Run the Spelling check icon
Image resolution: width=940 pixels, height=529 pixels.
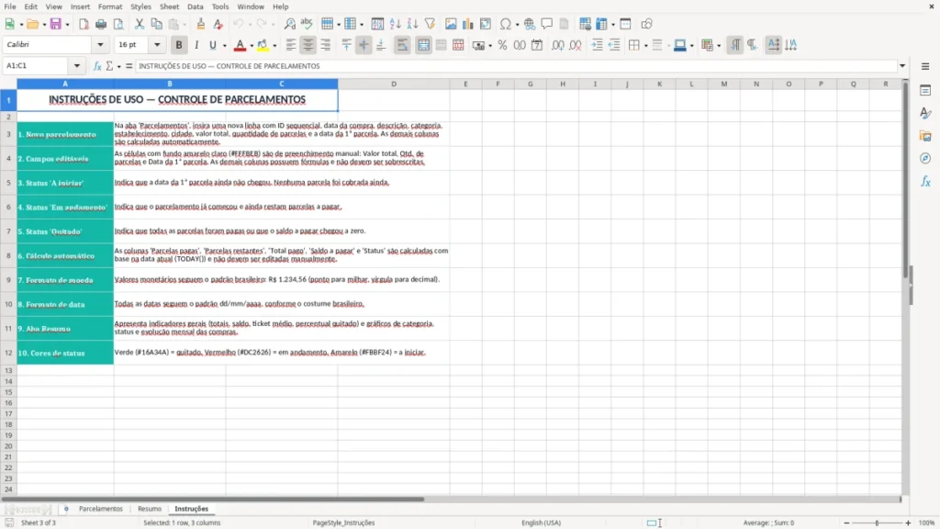click(x=307, y=24)
